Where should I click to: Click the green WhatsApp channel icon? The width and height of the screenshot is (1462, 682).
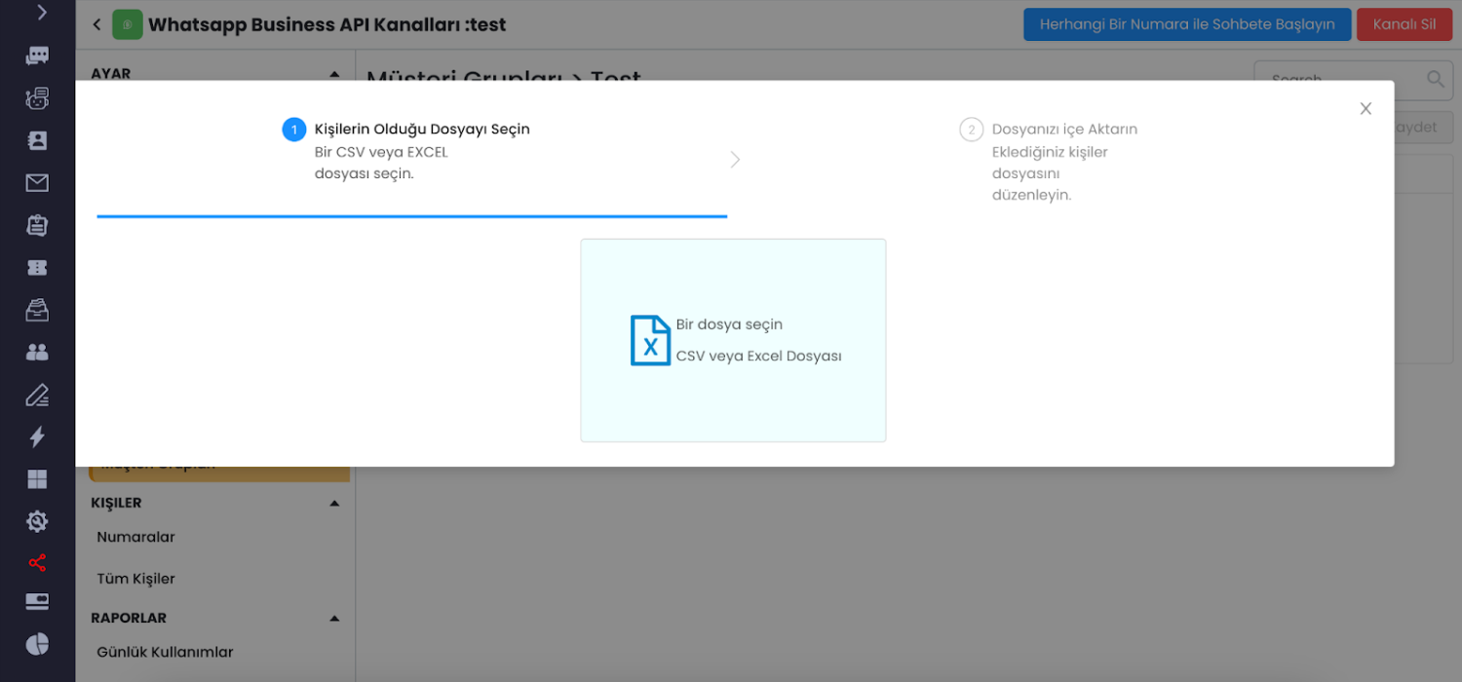pyautogui.click(x=128, y=24)
